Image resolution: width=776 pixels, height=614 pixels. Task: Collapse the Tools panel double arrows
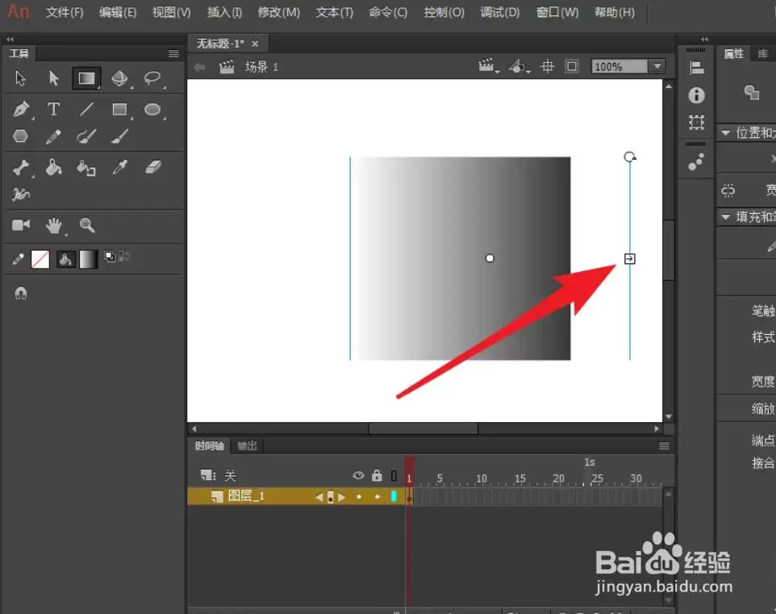tap(10, 39)
